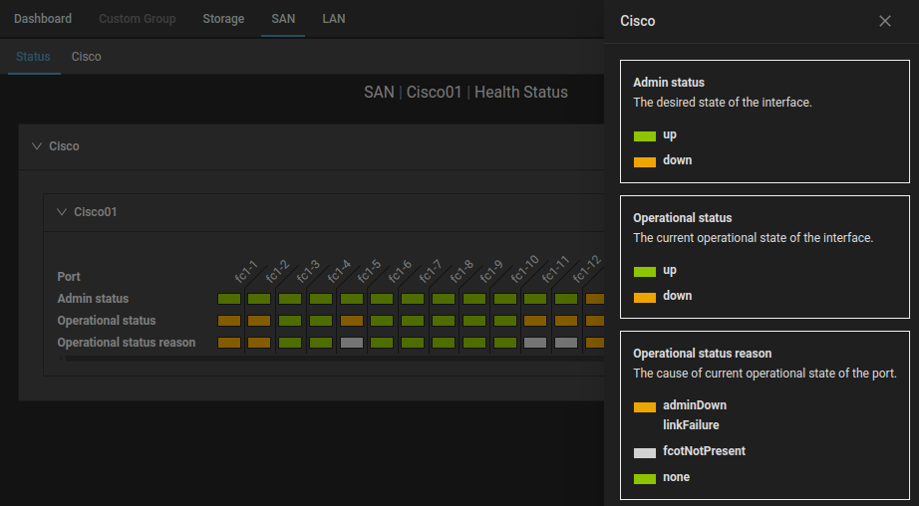Select the Status sub-tab

pyautogui.click(x=33, y=57)
